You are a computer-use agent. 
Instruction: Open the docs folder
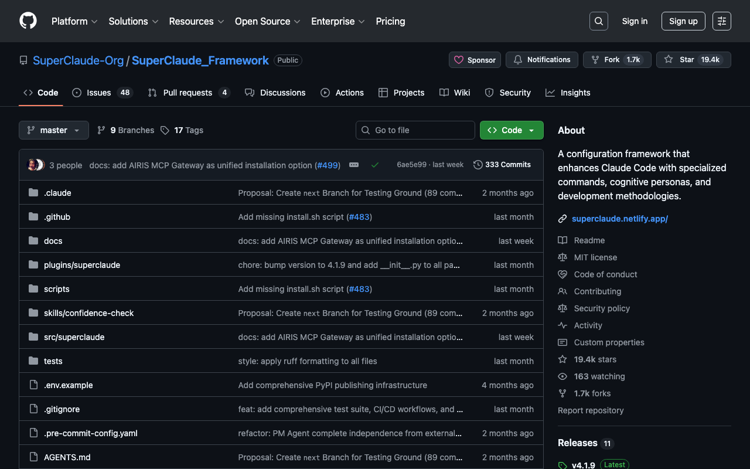(x=53, y=241)
